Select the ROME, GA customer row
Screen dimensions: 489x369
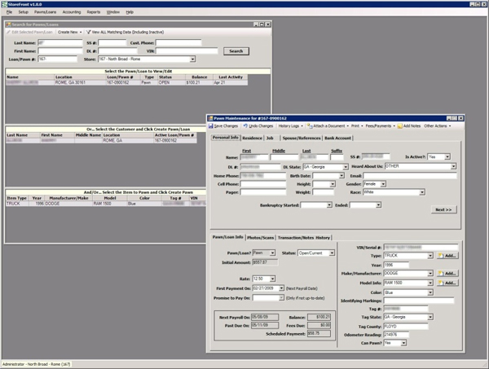tap(101, 141)
